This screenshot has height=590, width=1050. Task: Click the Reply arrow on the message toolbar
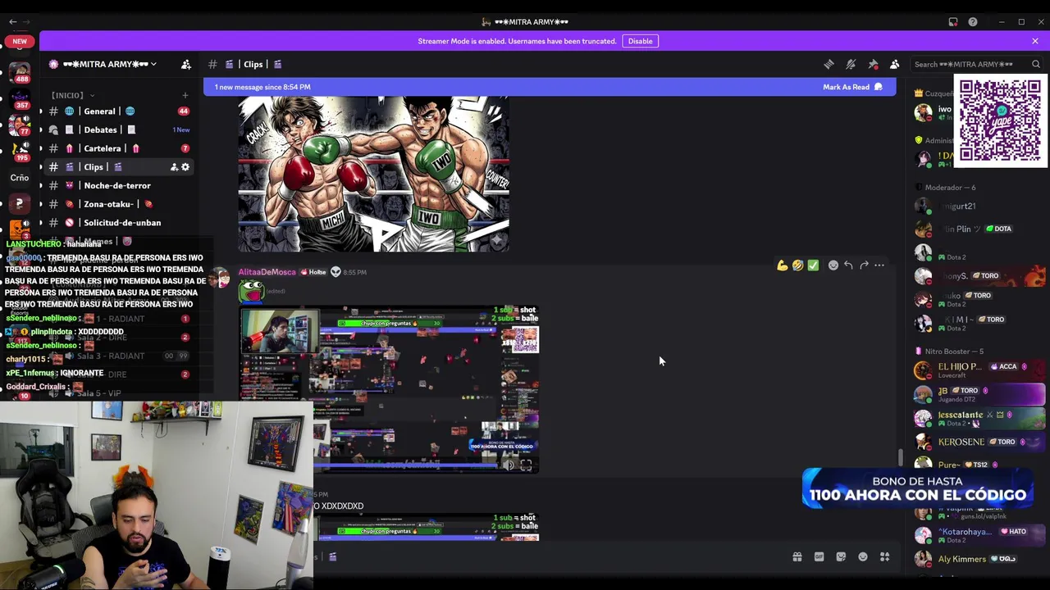pyautogui.click(x=848, y=265)
